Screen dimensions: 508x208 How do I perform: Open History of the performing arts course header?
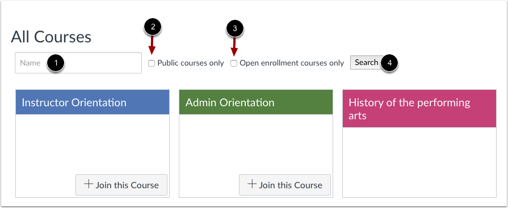click(419, 109)
